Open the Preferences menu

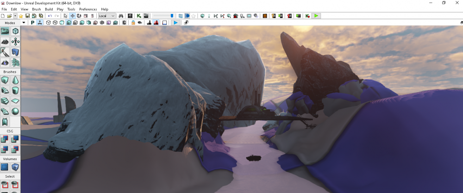coord(88,9)
